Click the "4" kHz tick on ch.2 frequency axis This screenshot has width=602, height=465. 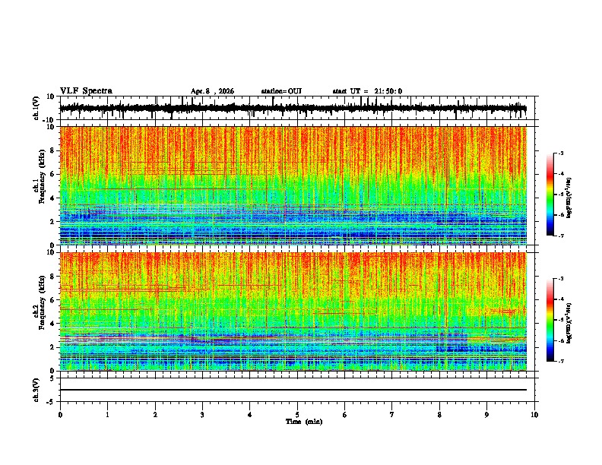click(52, 324)
